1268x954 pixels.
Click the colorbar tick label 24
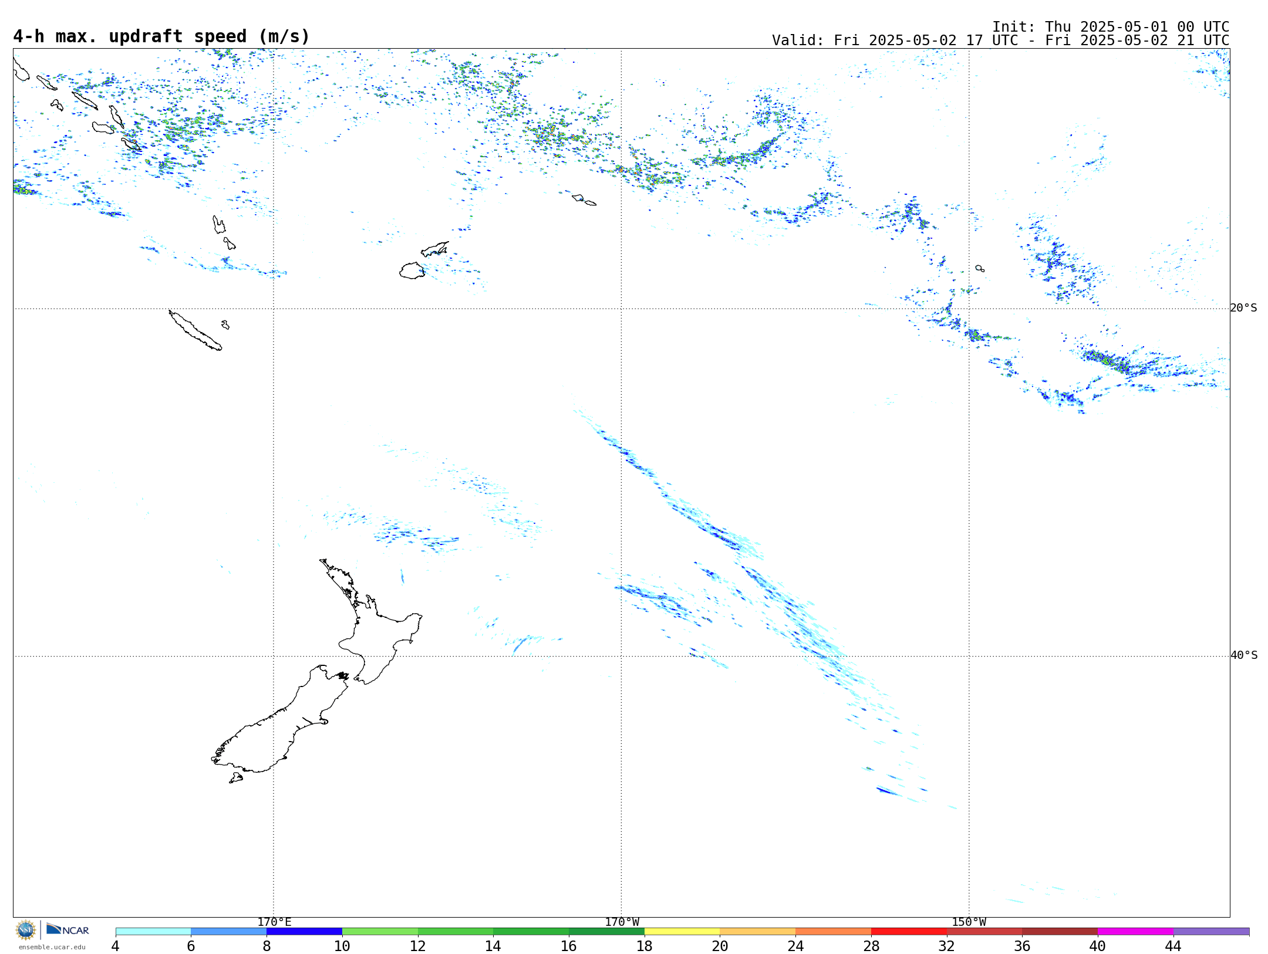[x=795, y=946]
